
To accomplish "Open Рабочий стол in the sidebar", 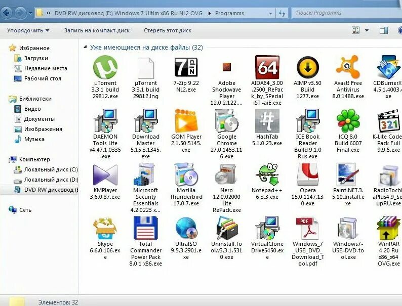I will 43,78.
